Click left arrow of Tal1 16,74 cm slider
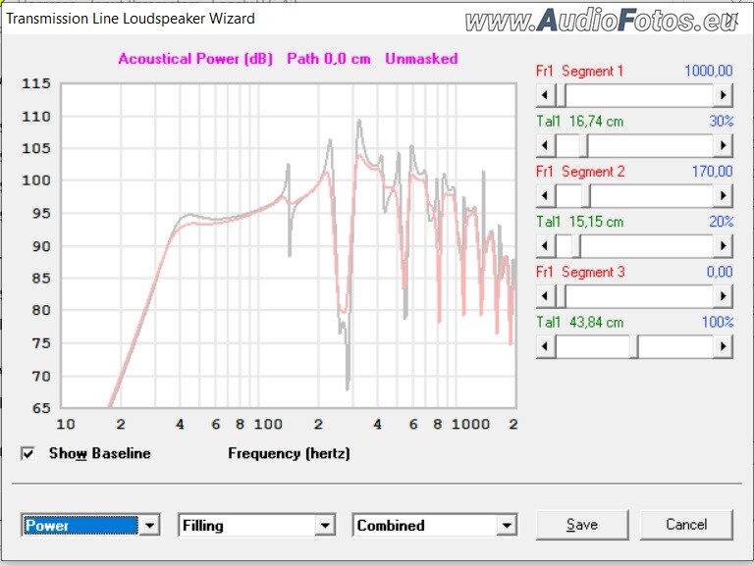This screenshot has width=754, height=566. 546,145
